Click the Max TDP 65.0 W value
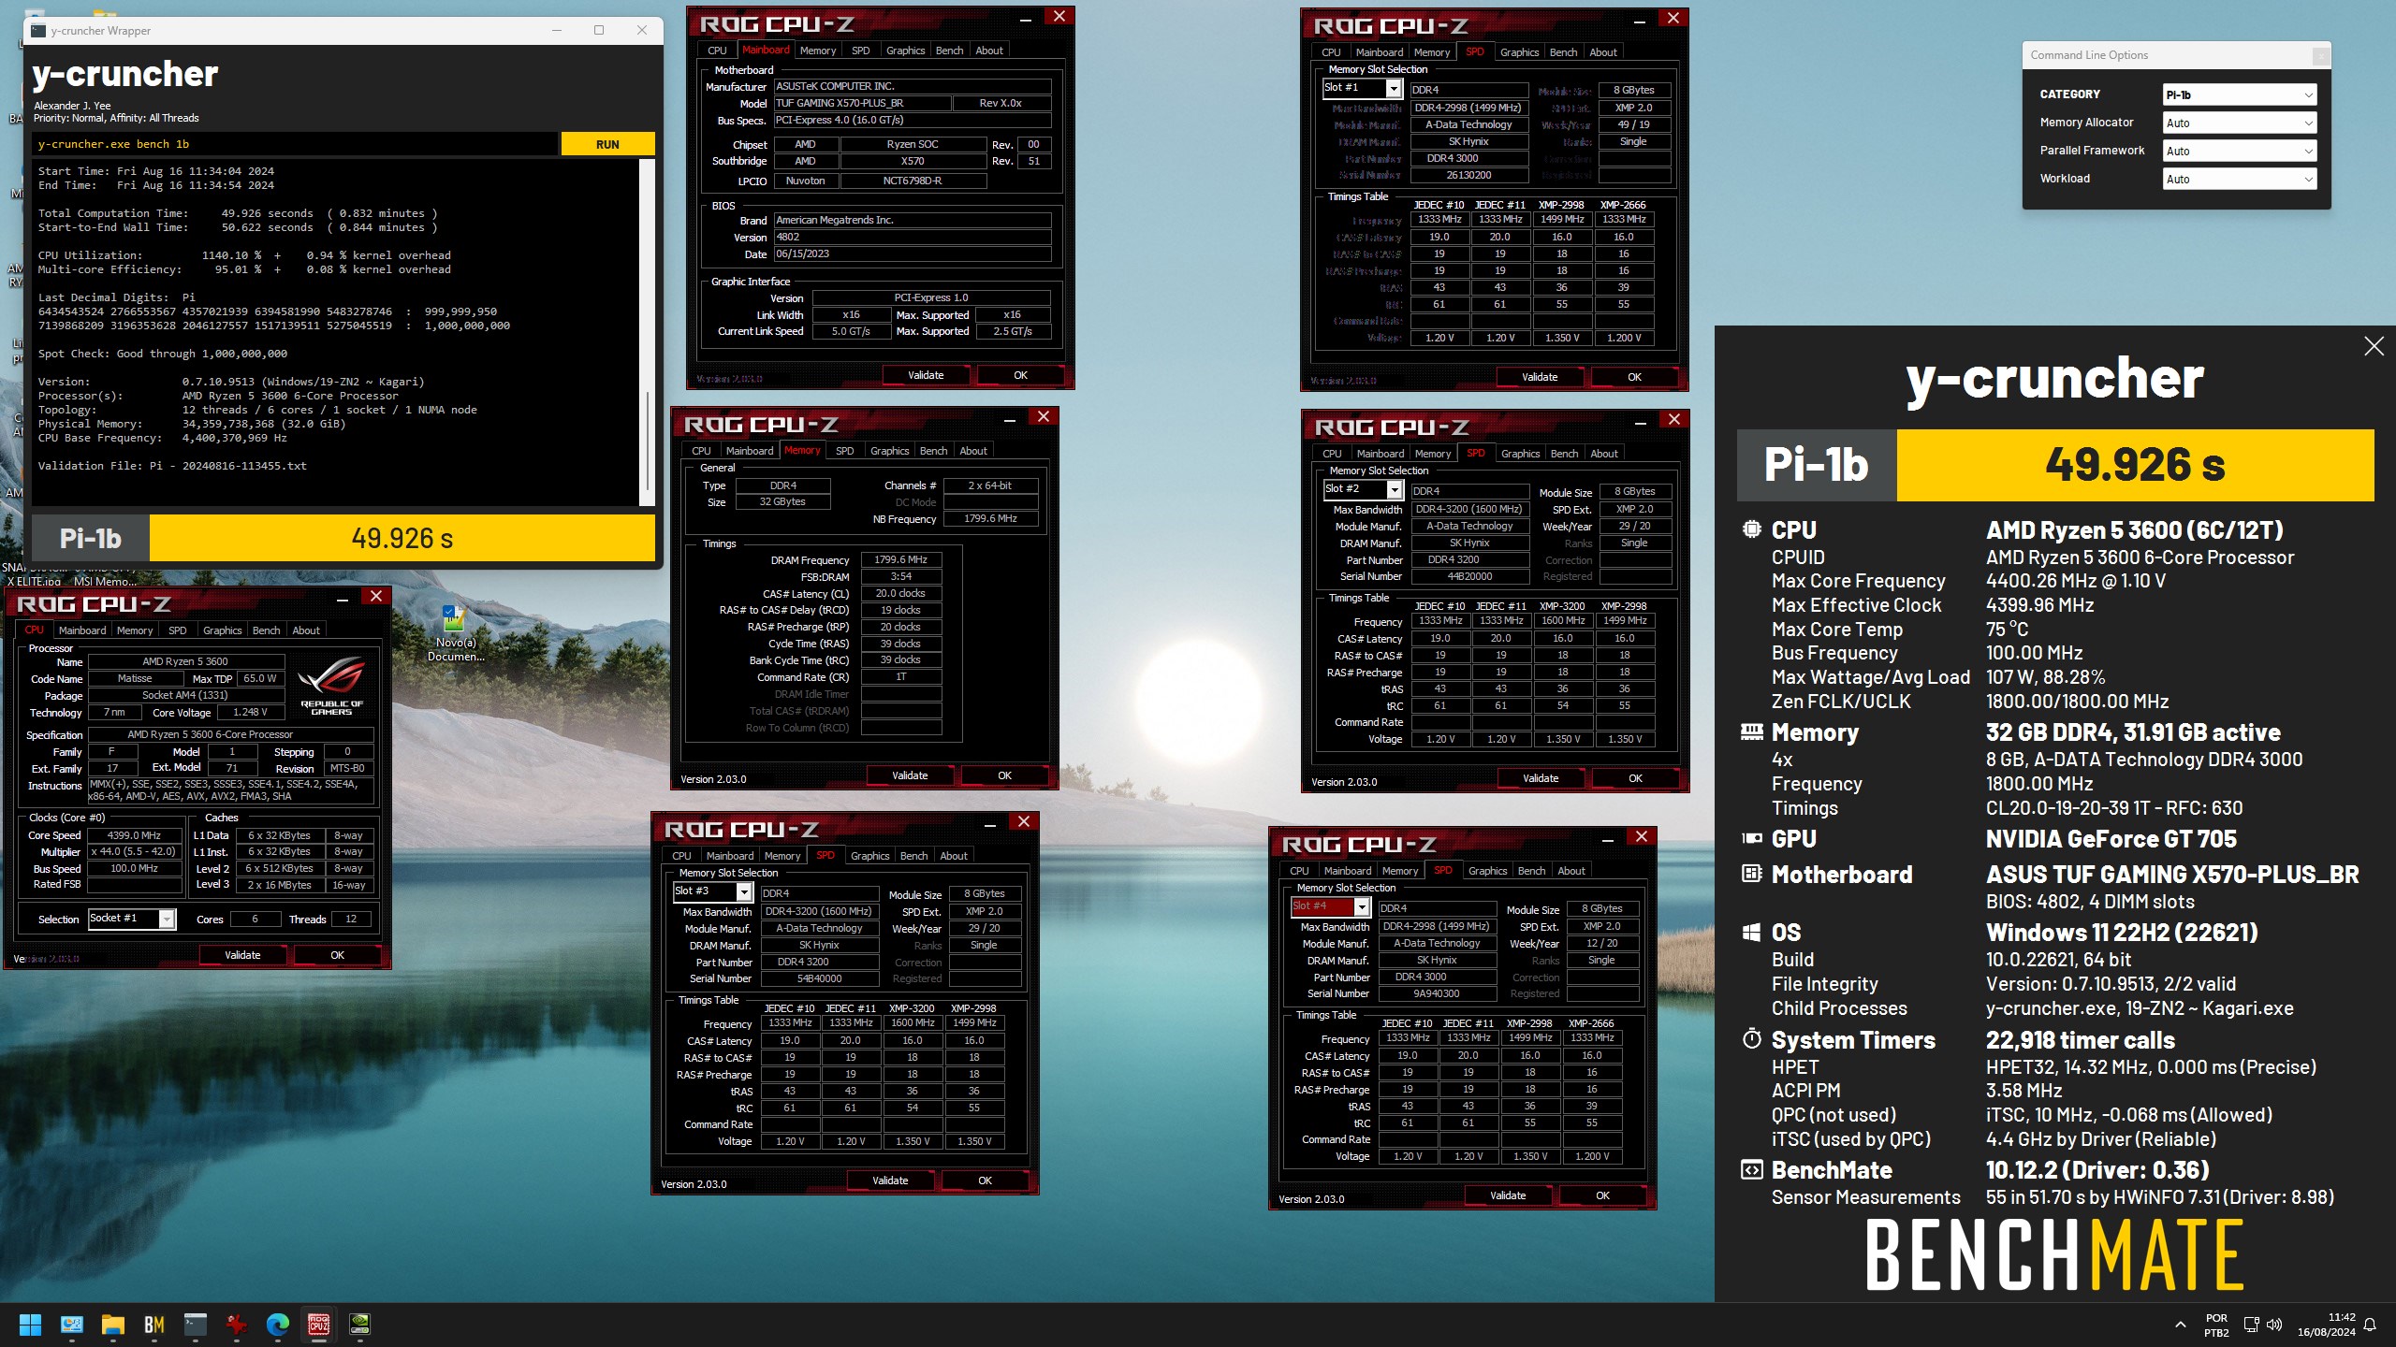The width and height of the screenshot is (2396, 1347). [x=259, y=678]
